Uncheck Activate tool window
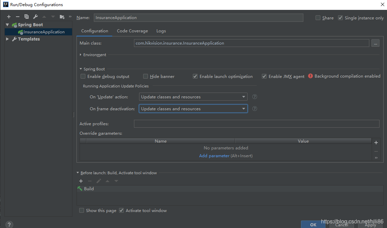Viewport: 387px width, 228px height. pyautogui.click(x=121, y=210)
